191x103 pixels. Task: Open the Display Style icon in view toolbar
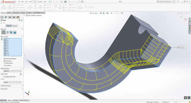108,13
